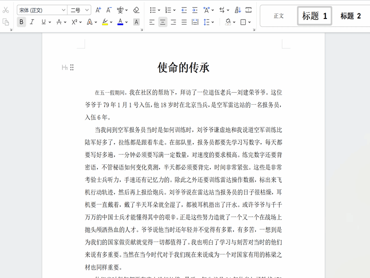The height and width of the screenshot is (278, 370).
Task: Click the line reading 入伍 6 年。
Action: (98, 117)
